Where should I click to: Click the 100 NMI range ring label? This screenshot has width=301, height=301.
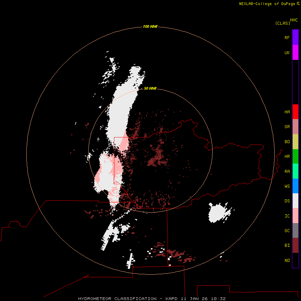pos(150,26)
